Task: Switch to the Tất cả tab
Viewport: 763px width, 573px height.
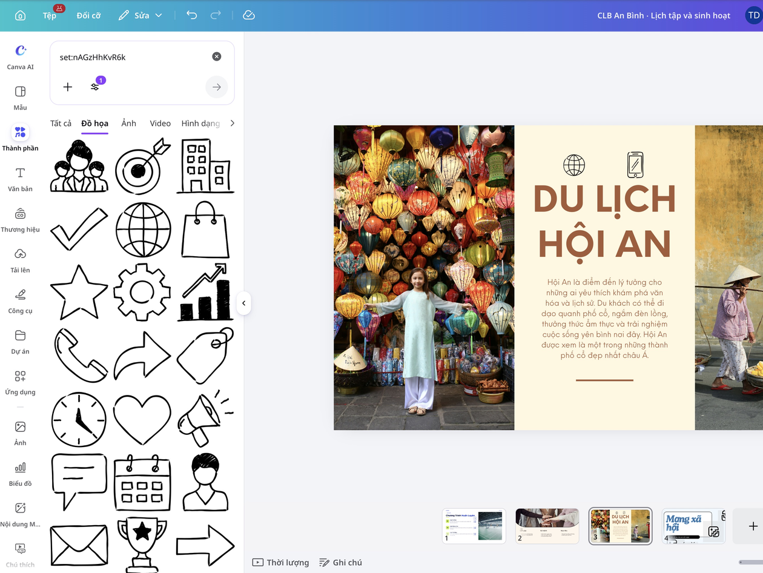Action: pos(61,124)
